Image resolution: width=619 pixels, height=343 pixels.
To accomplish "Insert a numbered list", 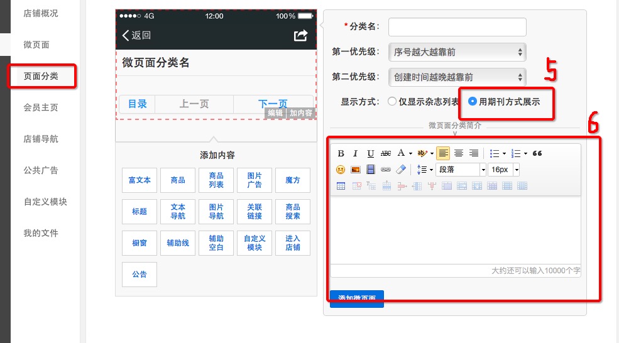I will click(x=515, y=153).
